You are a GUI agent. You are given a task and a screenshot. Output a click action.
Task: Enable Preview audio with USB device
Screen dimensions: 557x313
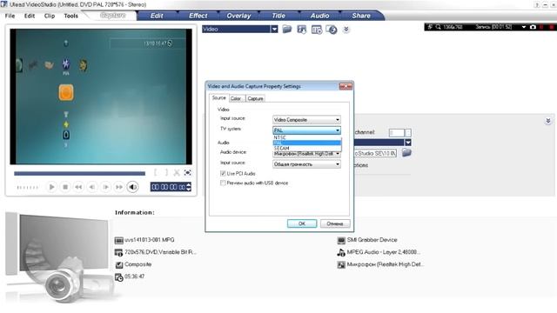[x=223, y=183]
